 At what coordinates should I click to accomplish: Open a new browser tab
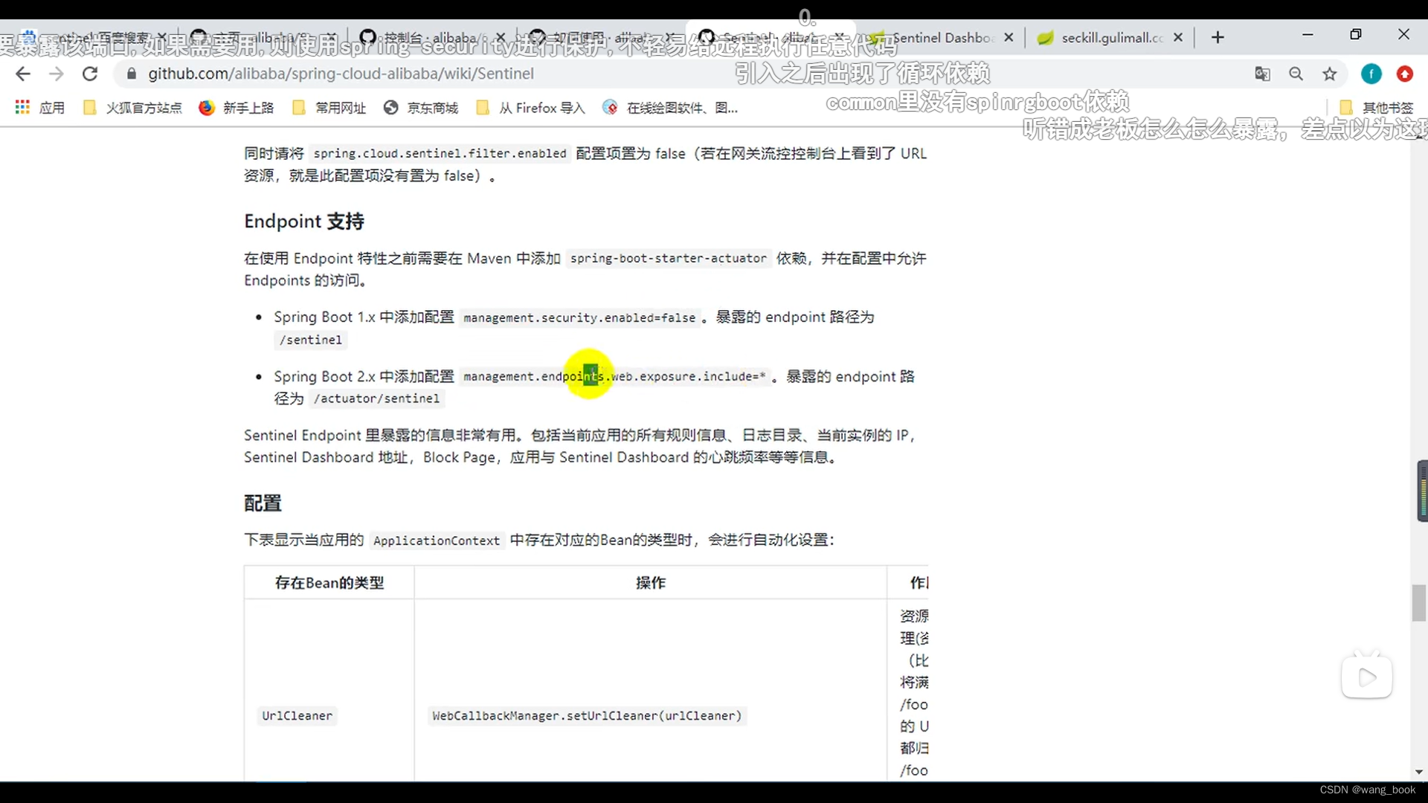[1218, 37]
